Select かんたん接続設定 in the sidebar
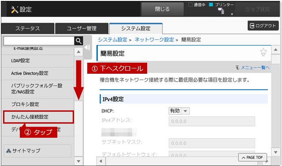 pyautogui.click(x=38, y=117)
